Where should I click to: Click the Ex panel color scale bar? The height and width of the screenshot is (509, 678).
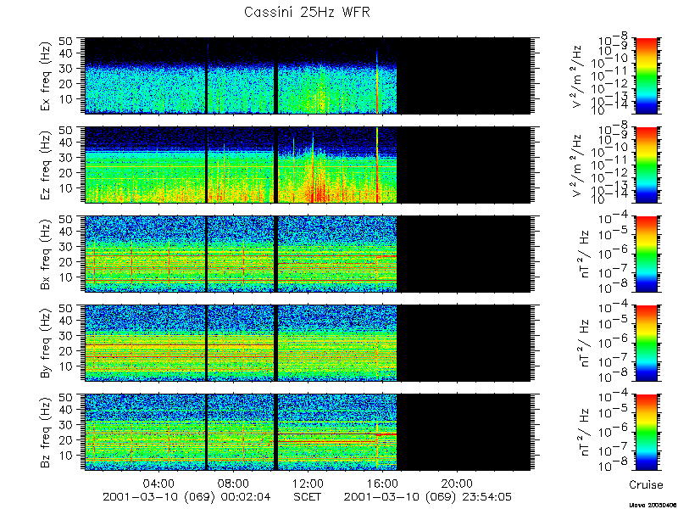point(647,76)
